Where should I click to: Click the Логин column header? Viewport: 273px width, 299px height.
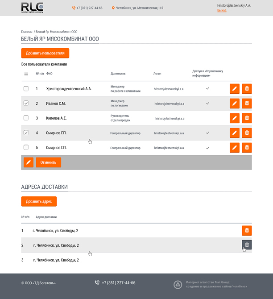[x=157, y=74]
